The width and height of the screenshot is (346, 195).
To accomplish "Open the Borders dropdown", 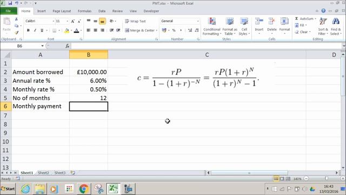I will 59,30.
